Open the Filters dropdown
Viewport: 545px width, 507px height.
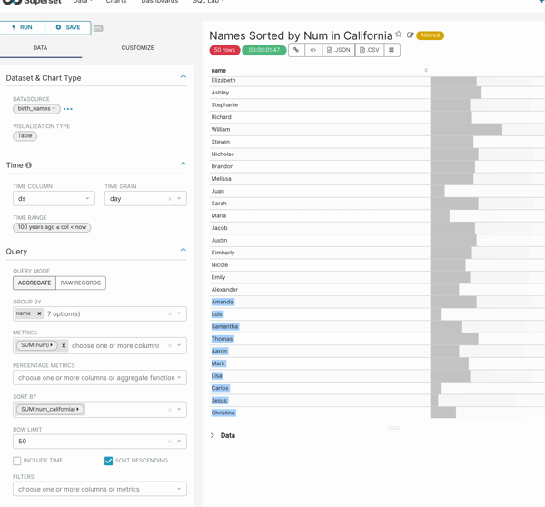click(x=100, y=489)
